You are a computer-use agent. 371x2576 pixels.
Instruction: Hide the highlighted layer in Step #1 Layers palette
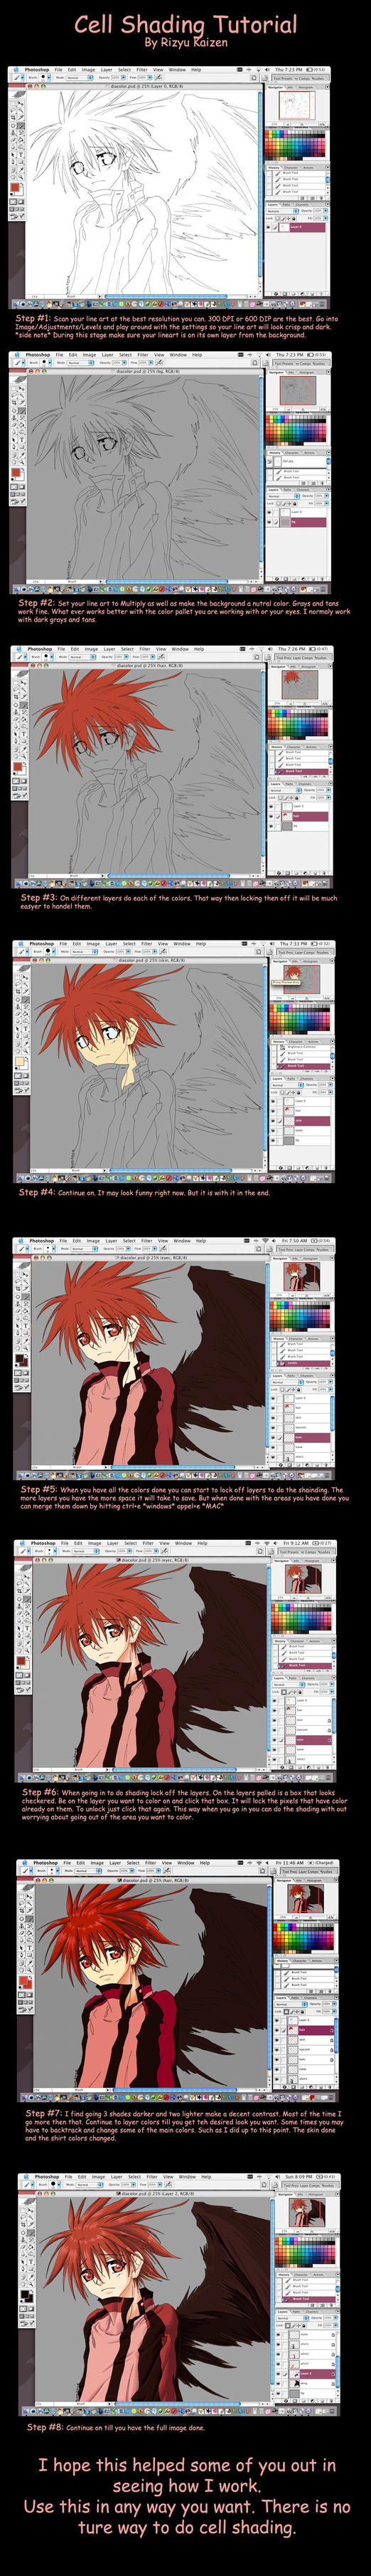coord(269,227)
